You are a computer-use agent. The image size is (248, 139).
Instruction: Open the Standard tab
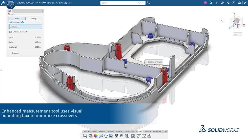(x=87, y=131)
